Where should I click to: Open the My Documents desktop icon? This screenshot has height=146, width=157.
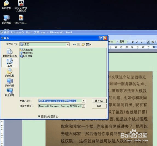7,5
